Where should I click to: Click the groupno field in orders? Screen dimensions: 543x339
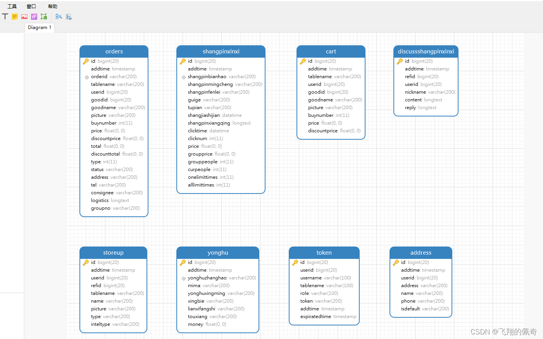click(115, 208)
